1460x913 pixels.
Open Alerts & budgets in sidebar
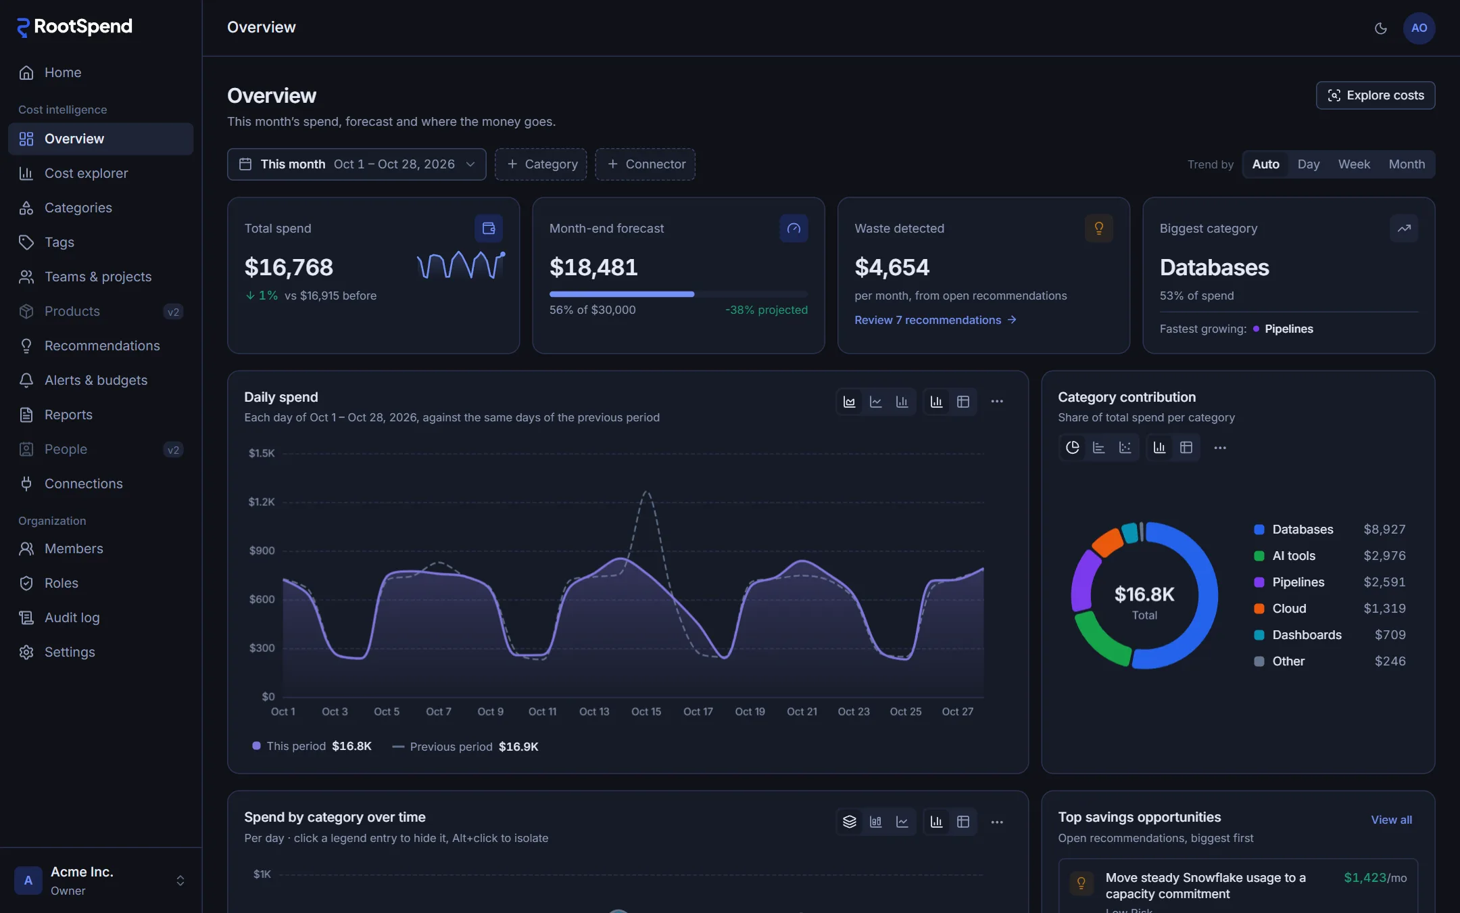(101, 380)
